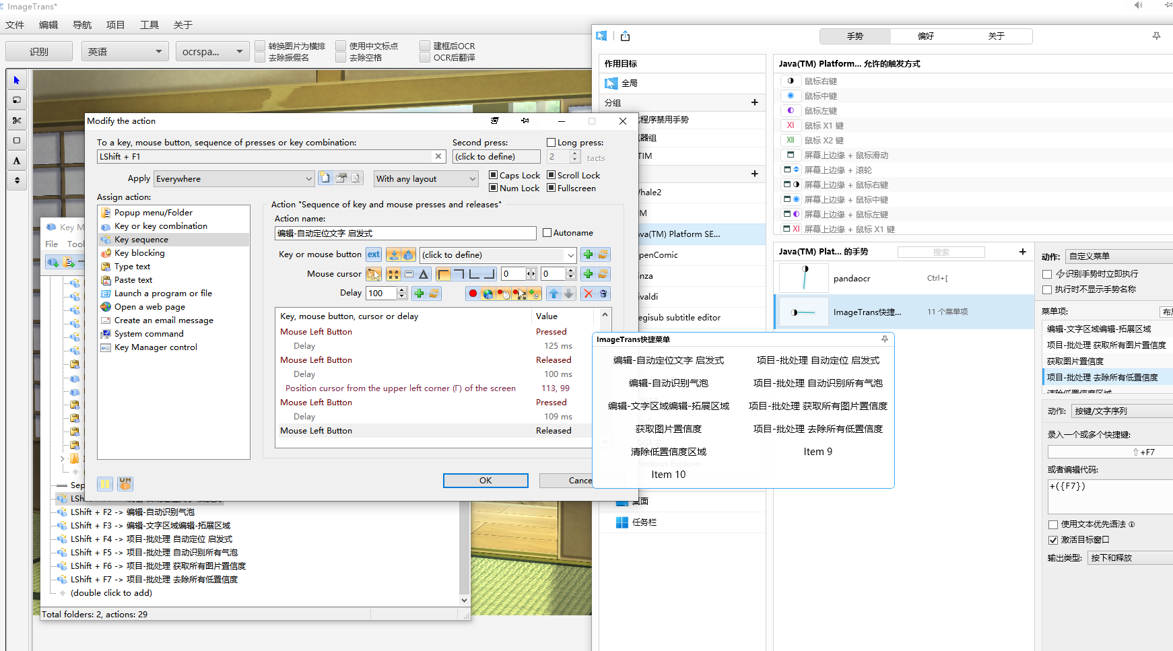Screen dimensions: 1173x651
Task: Choose 编辑-自动识别气泡 in quick menu
Action: 668,383
